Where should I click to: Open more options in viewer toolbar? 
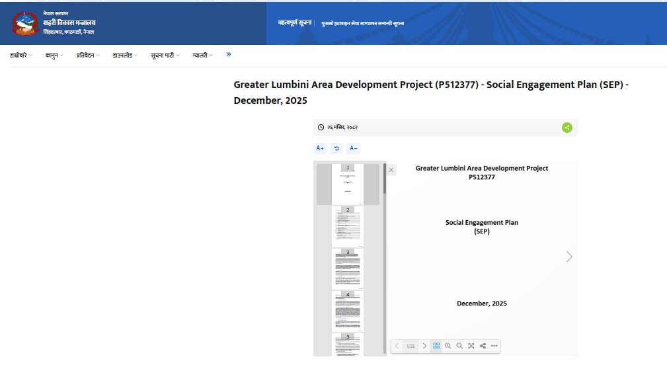494,346
